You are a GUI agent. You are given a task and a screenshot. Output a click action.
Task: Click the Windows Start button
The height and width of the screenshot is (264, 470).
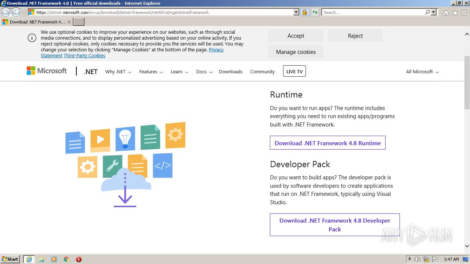coord(10,259)
